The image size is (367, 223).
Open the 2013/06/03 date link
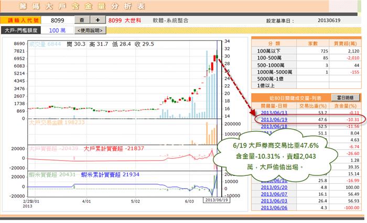coord(274,201)
